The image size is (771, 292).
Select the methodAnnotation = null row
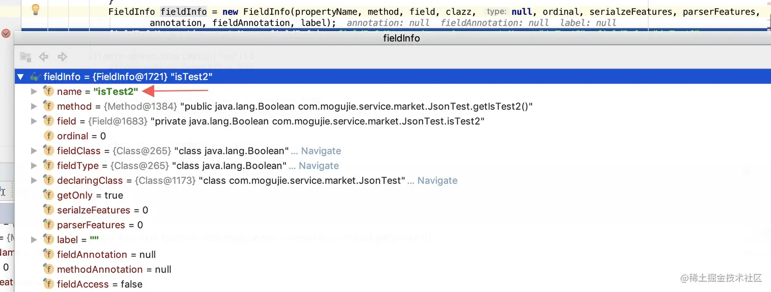[x=114, y=269]
